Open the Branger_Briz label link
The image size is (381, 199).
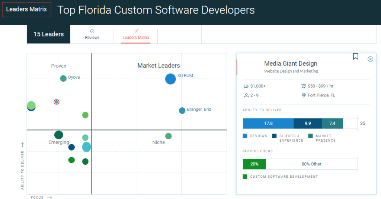[199, 109]
